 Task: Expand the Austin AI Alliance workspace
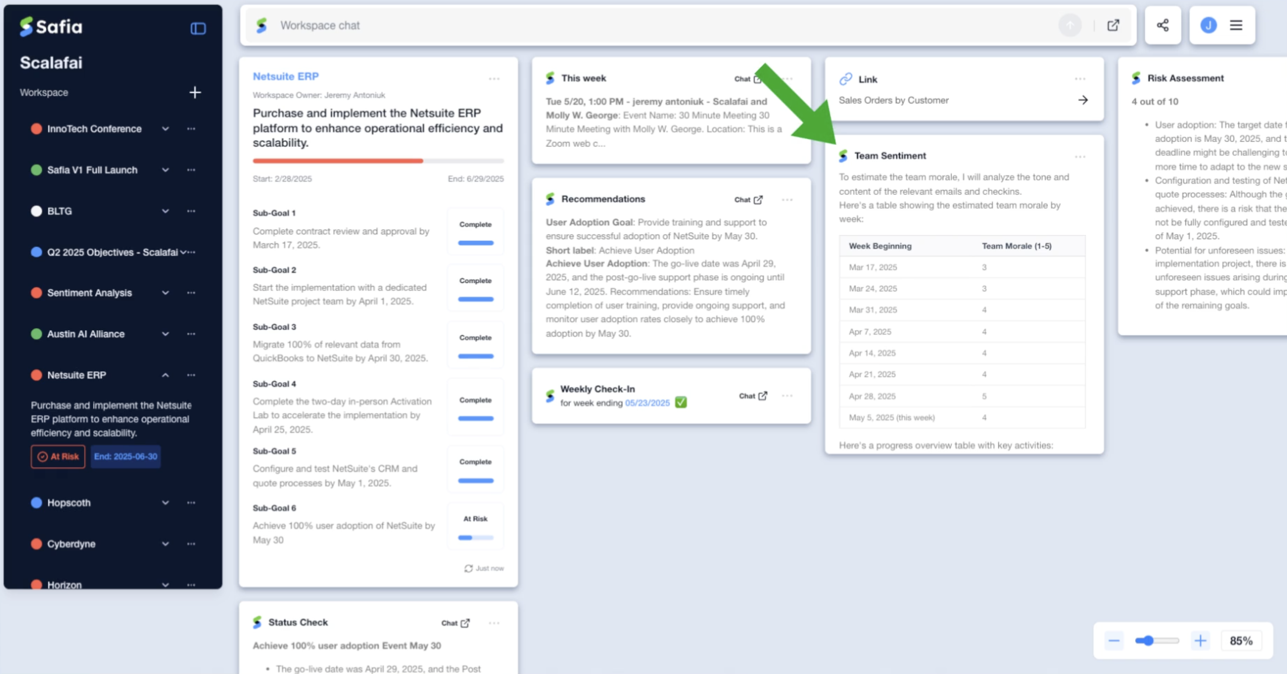click(x=166, y=334)
